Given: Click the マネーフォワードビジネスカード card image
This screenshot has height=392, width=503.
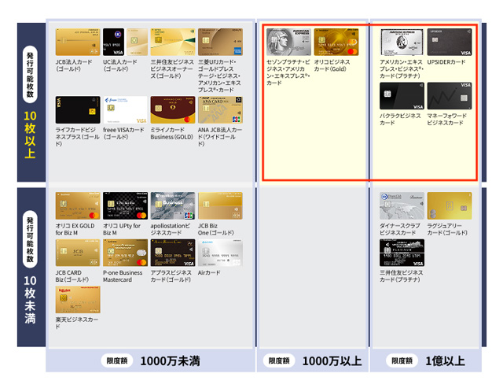Looking at the screenshot, I should coord(450,96).
